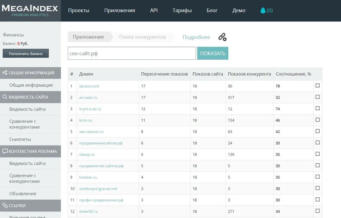Screen dimensions: 341x218
Task: Open Общая информация sidebar item
Action: (x=31, y=85)
